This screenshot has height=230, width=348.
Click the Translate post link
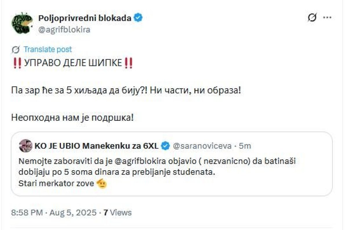[48, 50]
